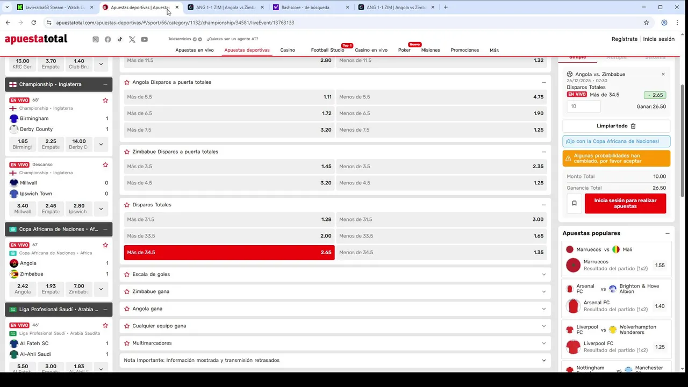Show more markets for Birmingham match dropdown
The image size is (688, 387).
101,144
